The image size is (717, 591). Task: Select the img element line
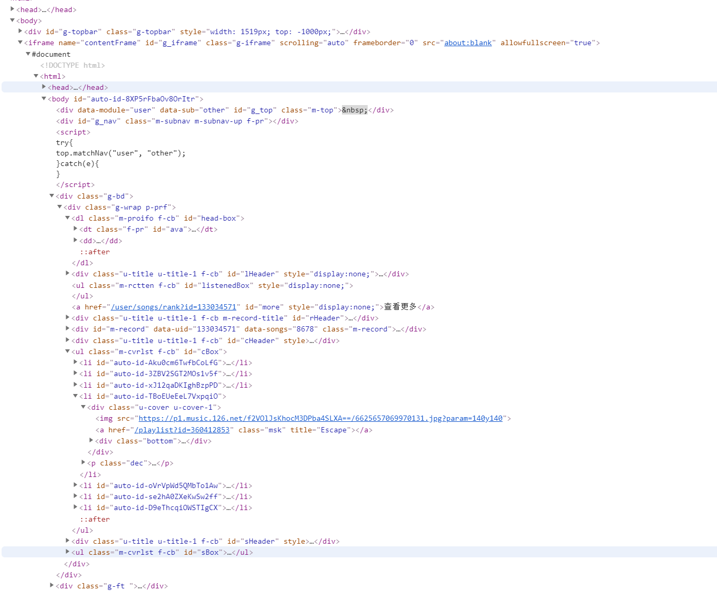[303, 418]
